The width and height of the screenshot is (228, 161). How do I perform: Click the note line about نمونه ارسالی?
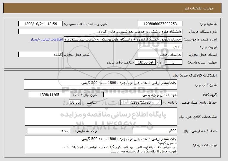120,147
